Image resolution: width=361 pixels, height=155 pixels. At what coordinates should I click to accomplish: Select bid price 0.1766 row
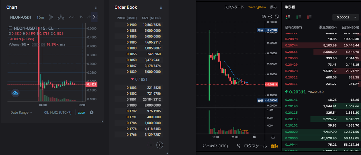coord(139,135)
